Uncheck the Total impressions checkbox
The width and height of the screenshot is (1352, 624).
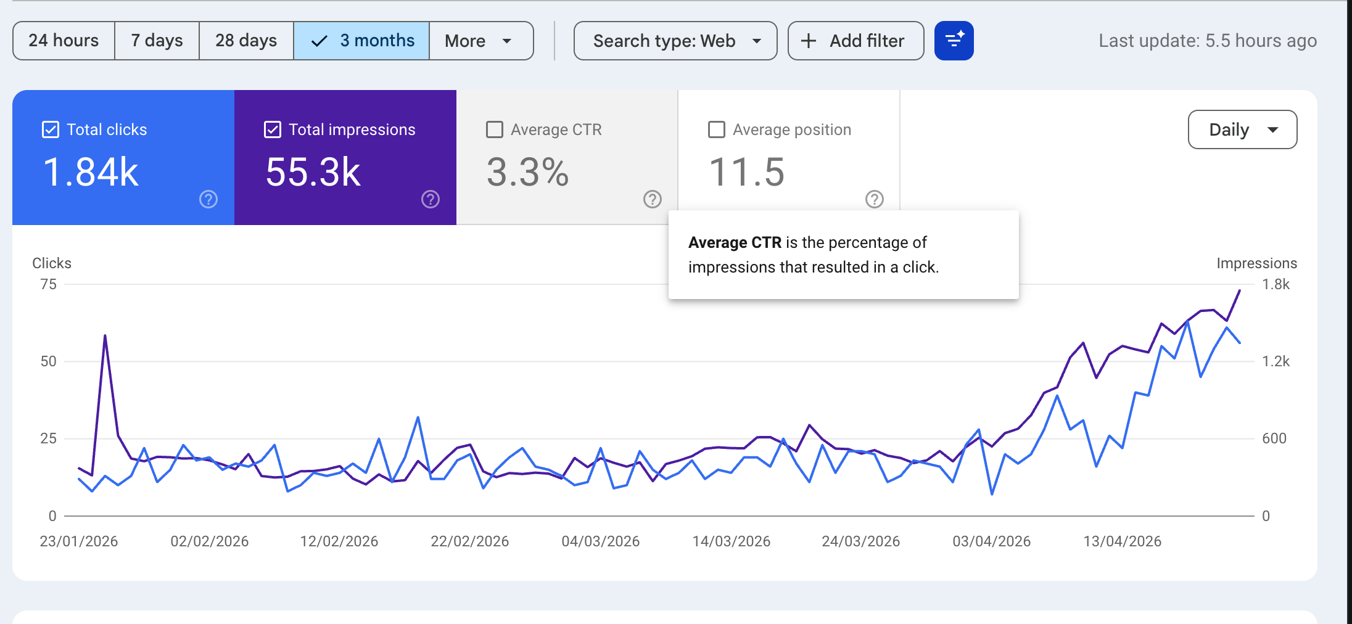click(273, 129)
